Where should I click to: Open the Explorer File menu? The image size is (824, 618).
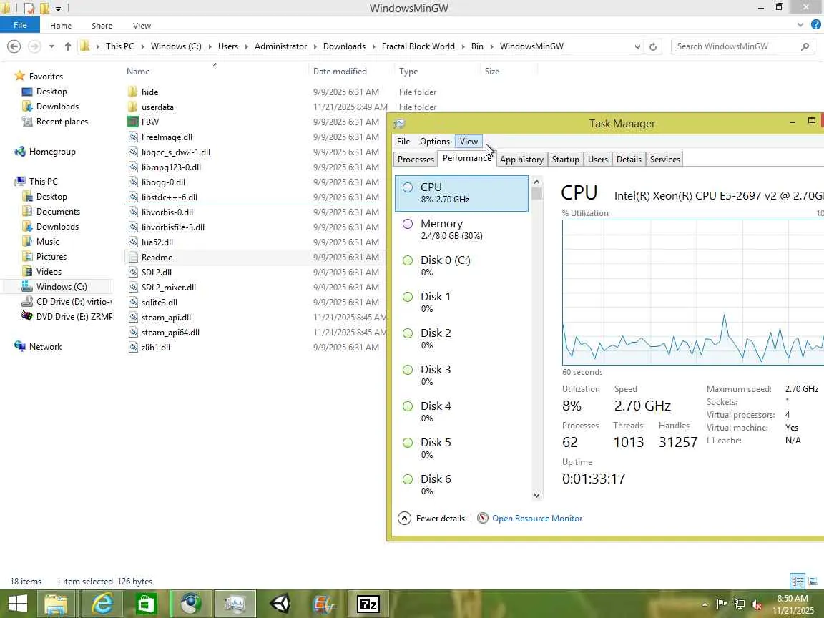pos(20,25)
